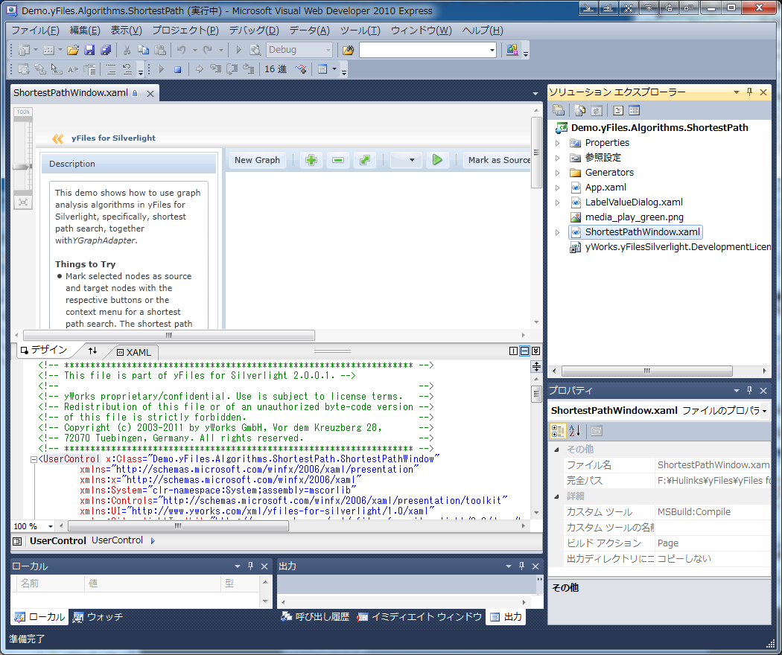Click the Paste toolbar icon
This screenshot has width=782, height=655.
(159, 50)
